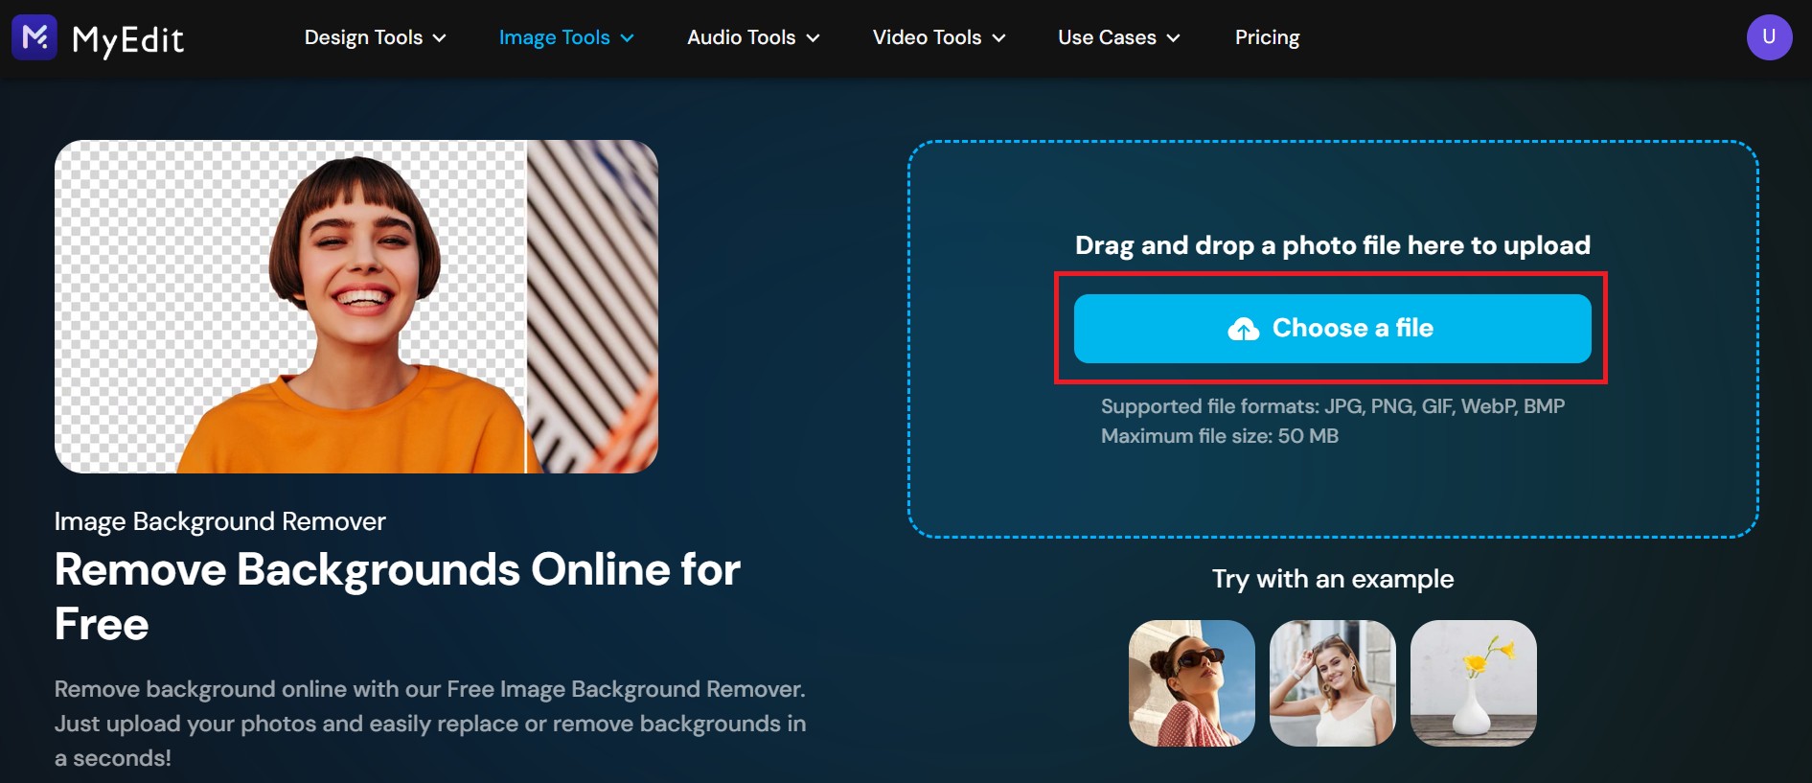The image size is (1812, 783).
Task: Click the background removal demo image
Action: coord(356,307)
